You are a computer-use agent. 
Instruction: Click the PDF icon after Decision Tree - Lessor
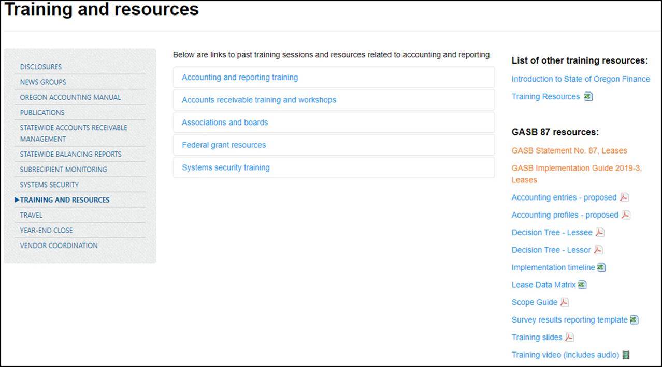coord(598,250)
